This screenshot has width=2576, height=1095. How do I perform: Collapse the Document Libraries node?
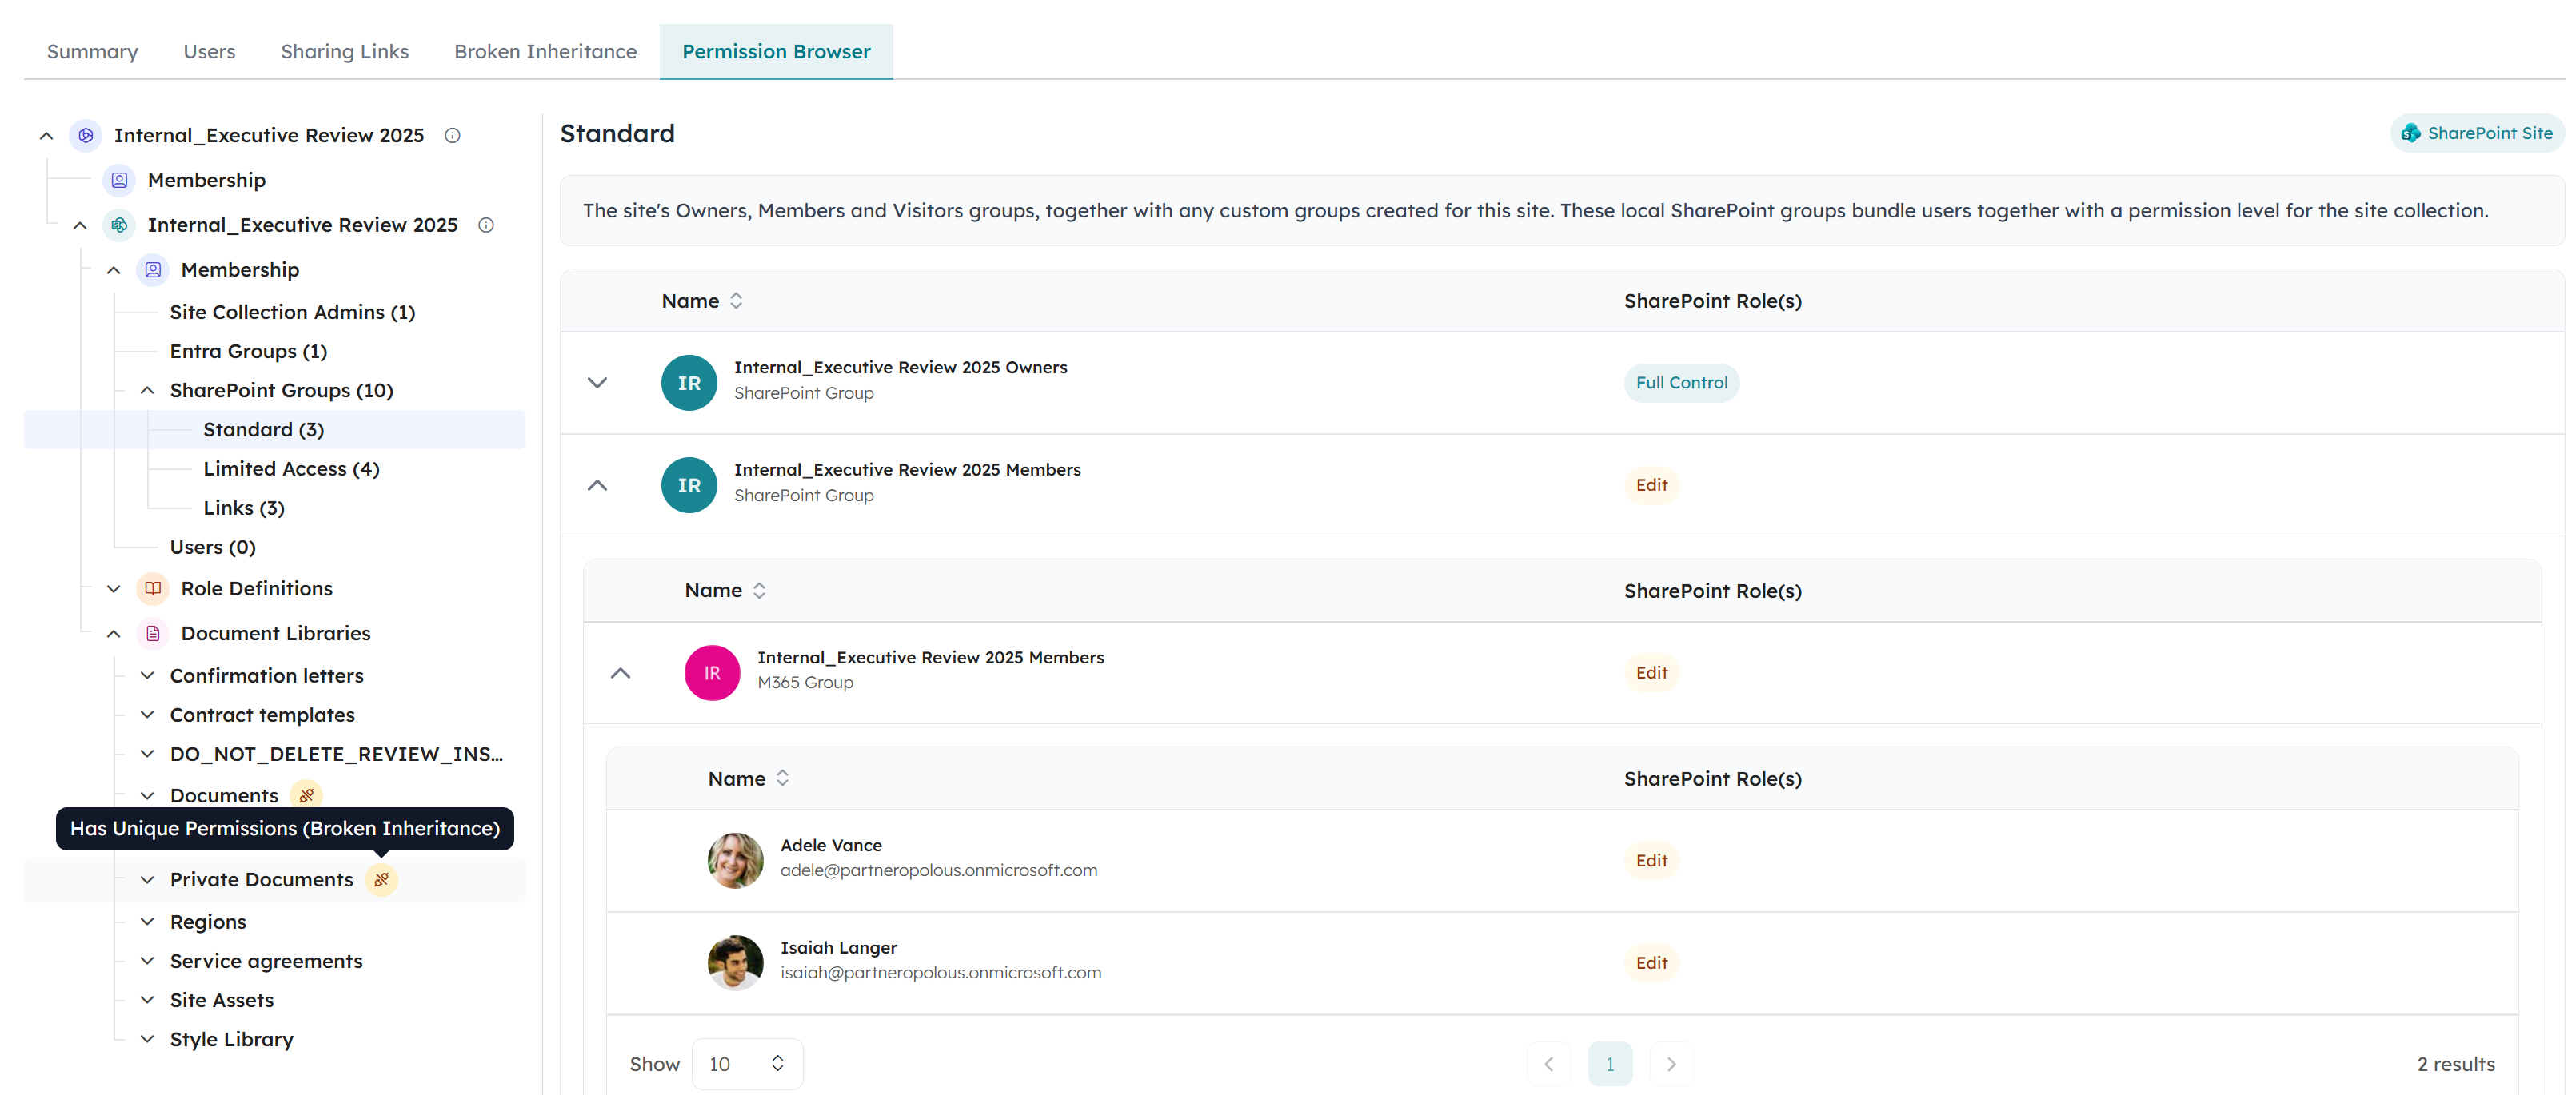point(114,633)
